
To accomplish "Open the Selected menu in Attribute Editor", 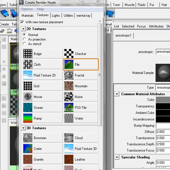I will pyautogui.click(x=128, y=26).
